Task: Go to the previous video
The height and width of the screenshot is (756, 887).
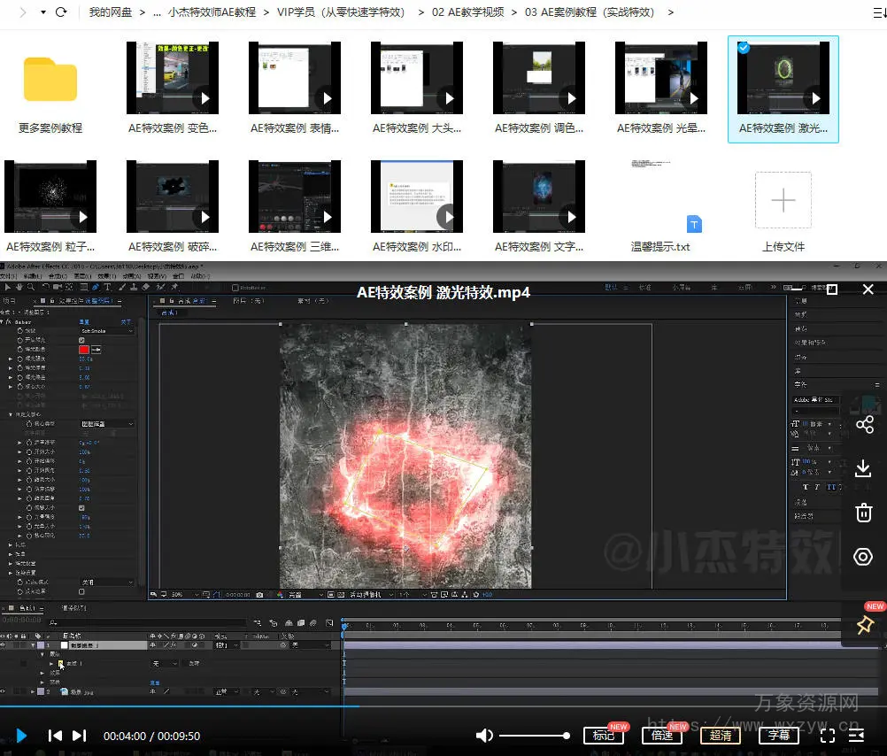Action: (x=55, y=735)
